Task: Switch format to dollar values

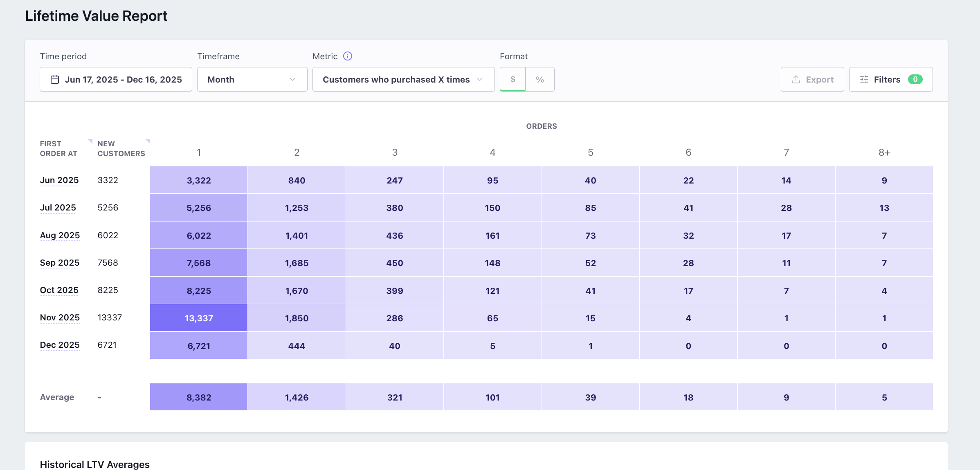Action: pyautogui.click(x=512, y=79)
